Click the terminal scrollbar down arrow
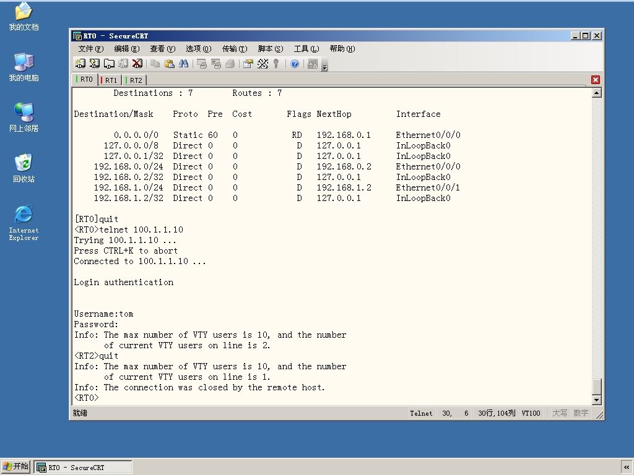This screenshot has width=634, height=475. tap(596, 400)
